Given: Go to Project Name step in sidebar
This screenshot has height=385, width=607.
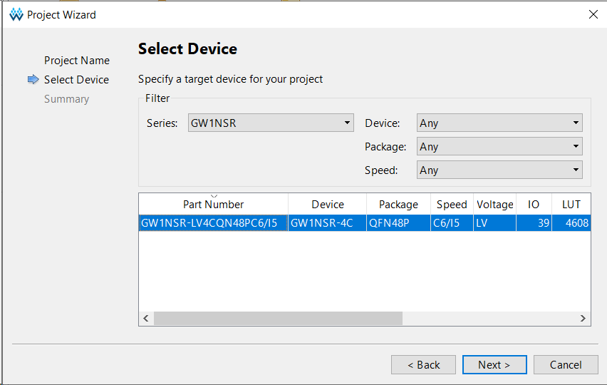Looking at the screenshot, I should [76, 61].
